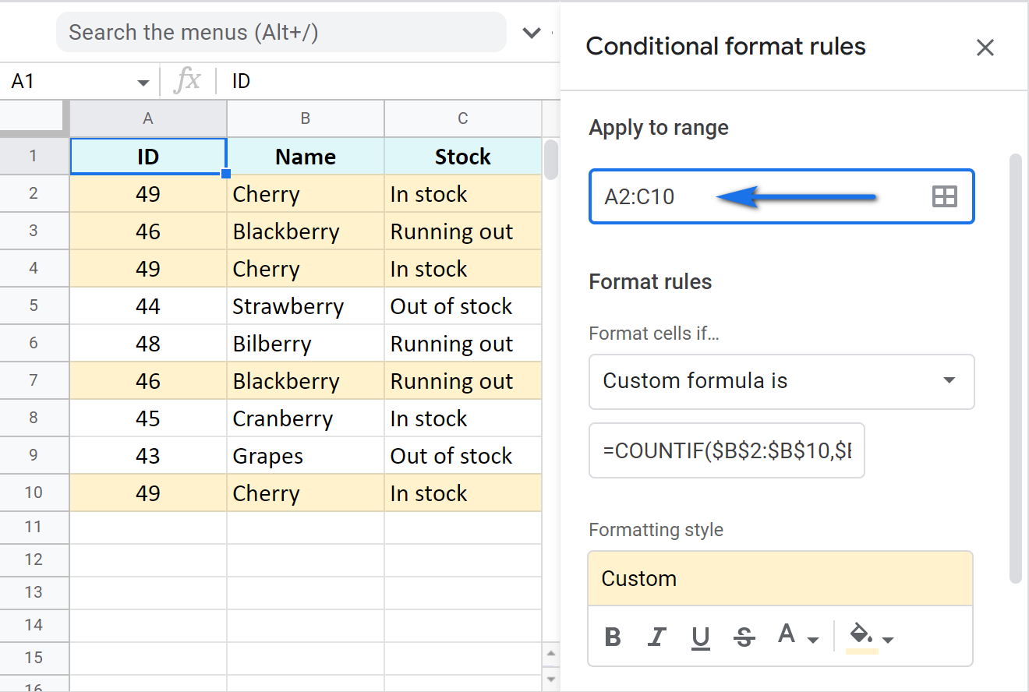The height and width of the screenshot is (692, 1029).
Task: Toggle underline formatting style
Action: pos(700,637)
